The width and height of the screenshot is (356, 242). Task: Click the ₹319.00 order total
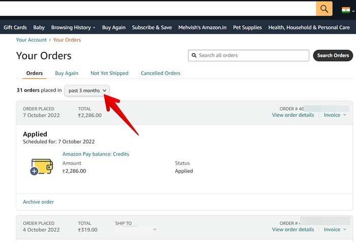(87, 230)
